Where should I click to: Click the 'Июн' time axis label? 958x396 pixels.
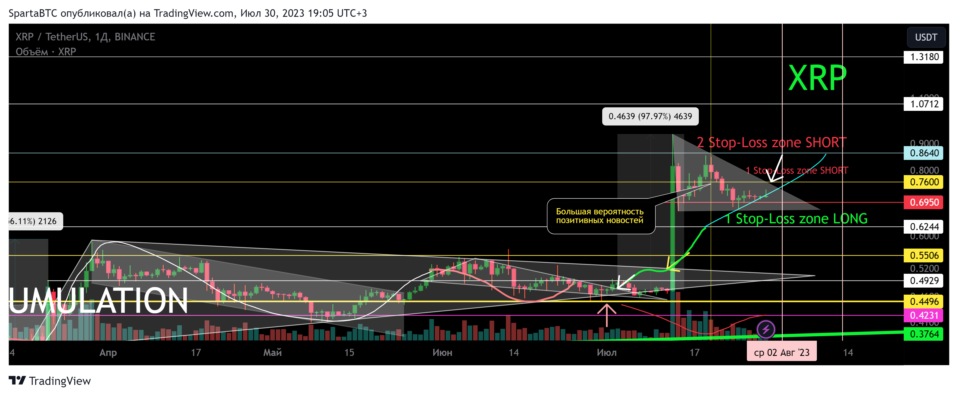pos(442,353)
